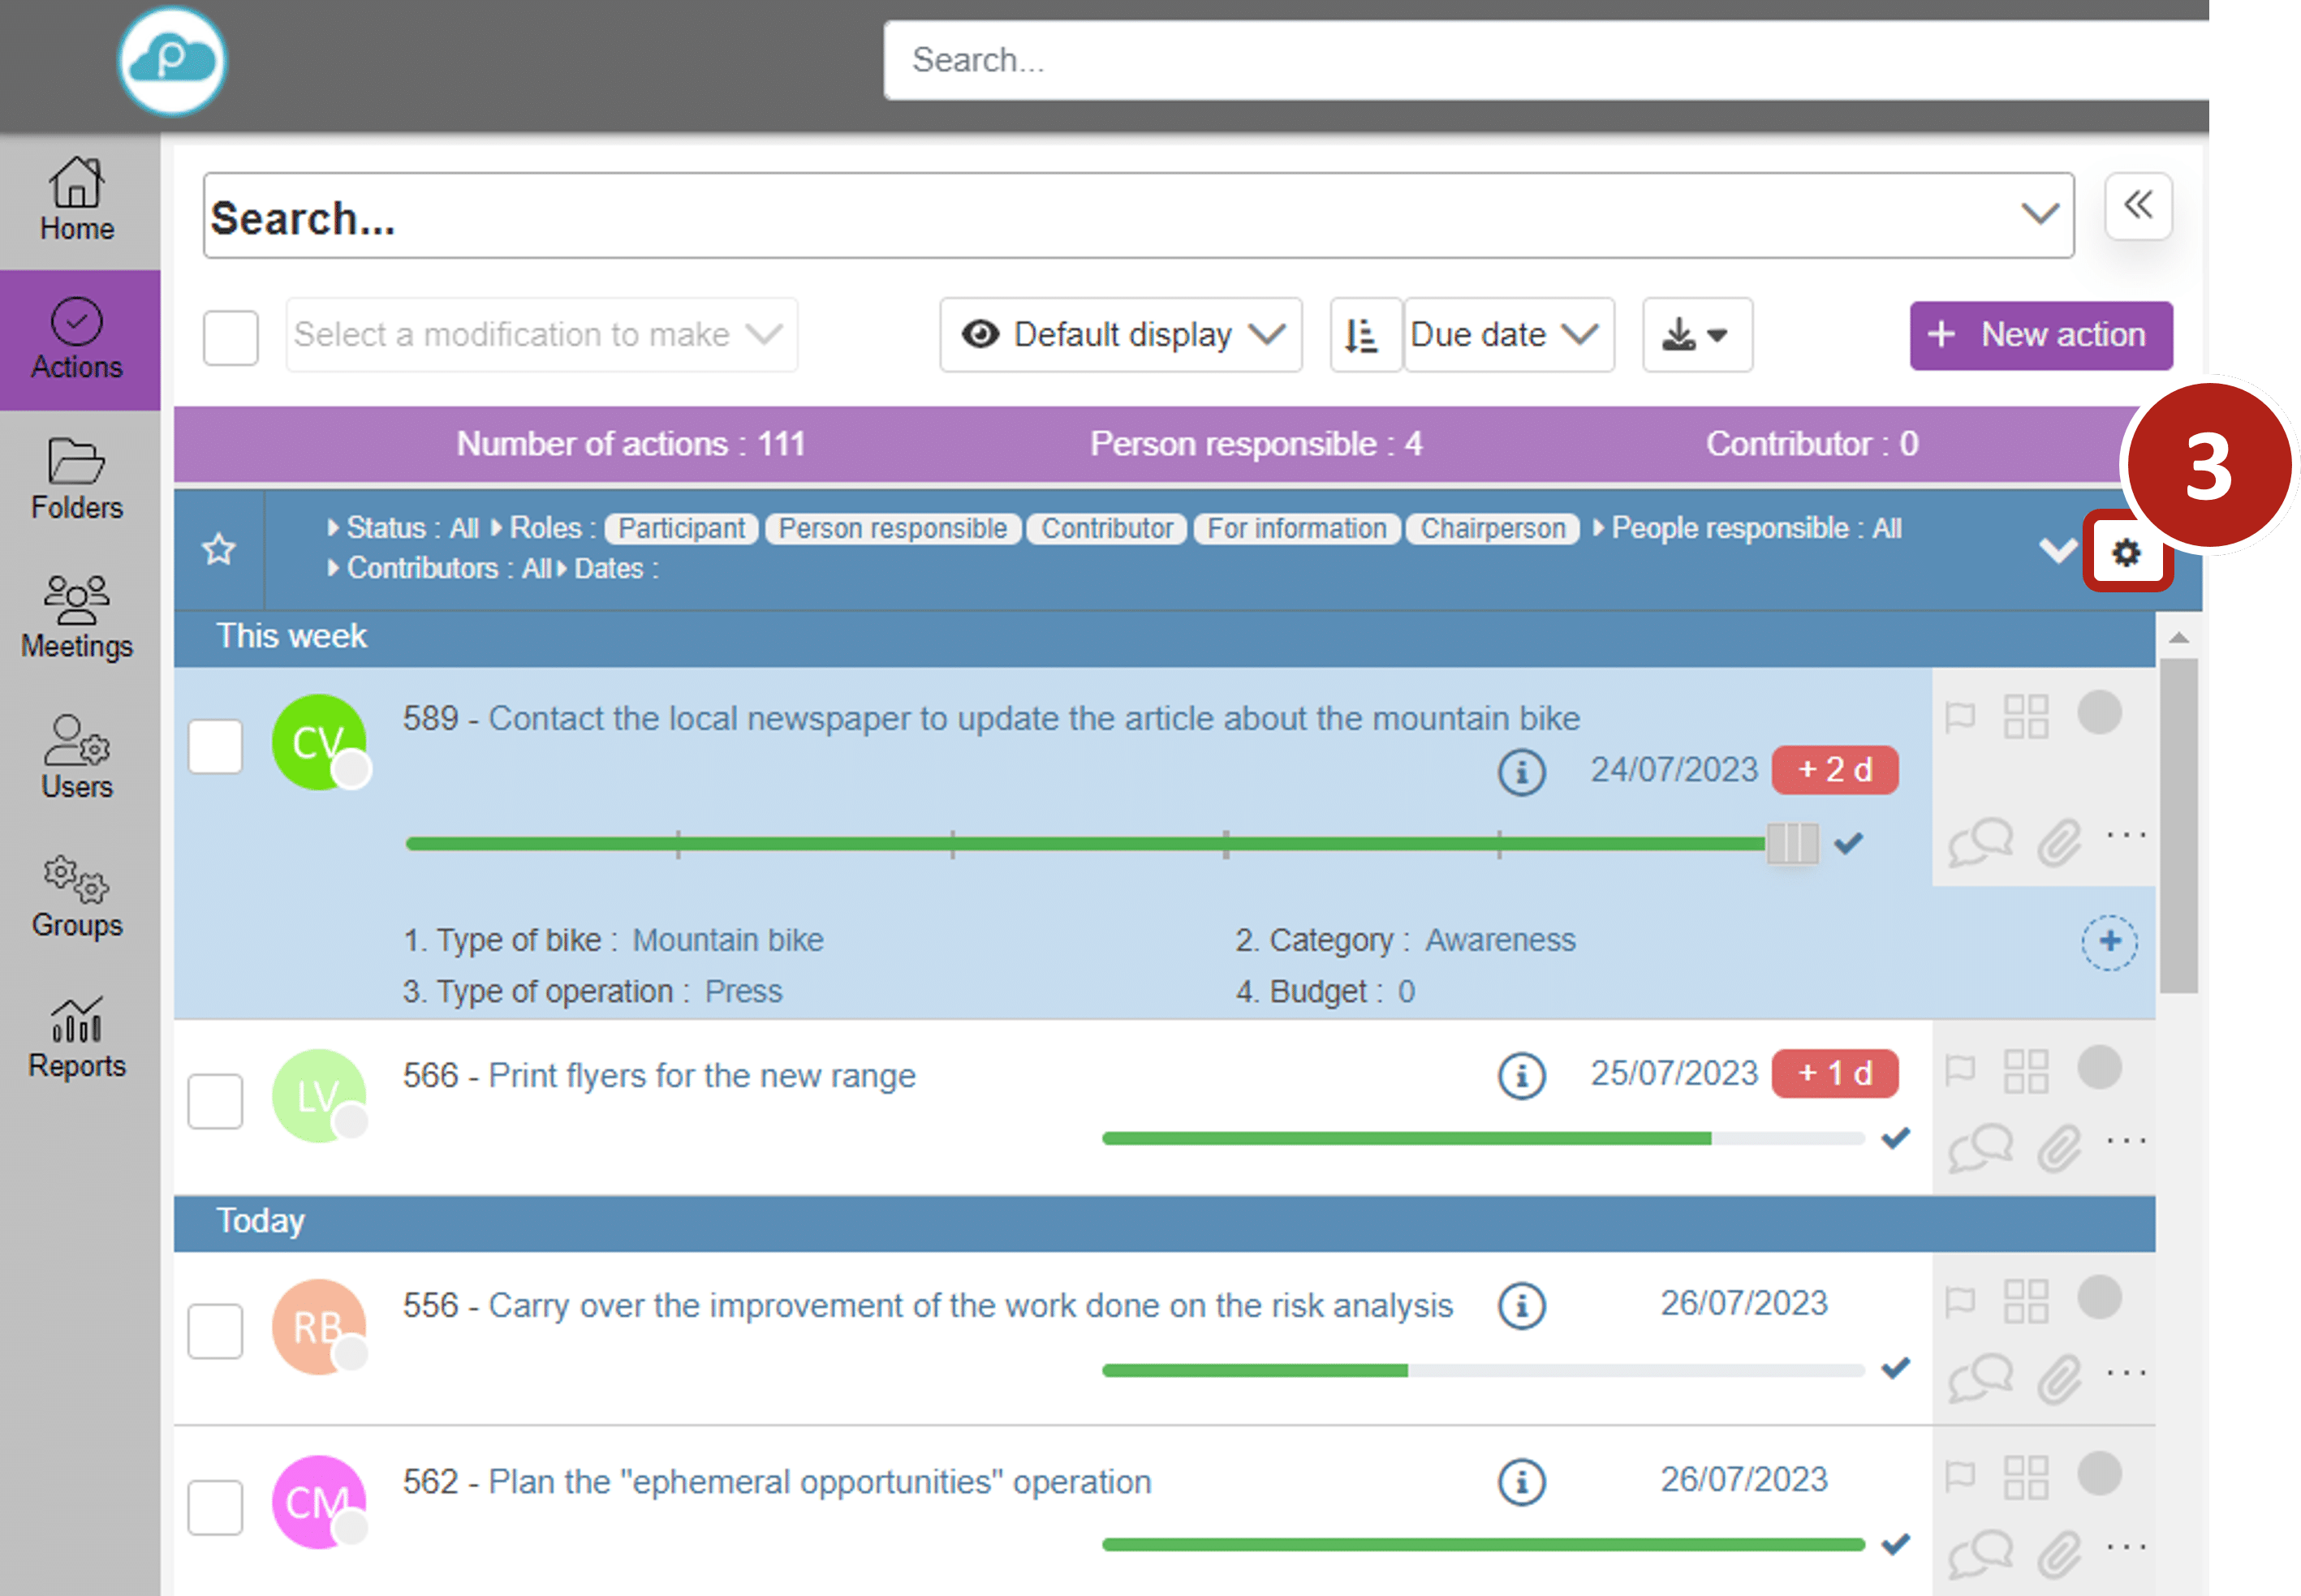The width and height of the screenshot is (2301, 1596).
Task: Collapse panel with double chevron button
Action: point(2138,206)
